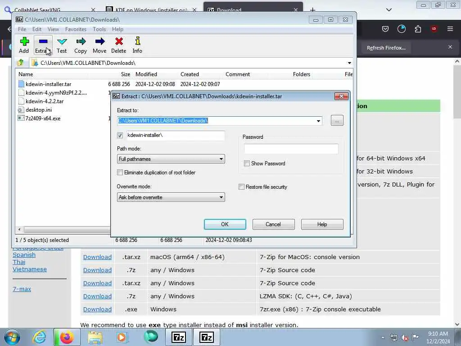The width and height of the screenshot is (461, 346).
Task: Click the subfolder name input field
Action: [176, 135]
